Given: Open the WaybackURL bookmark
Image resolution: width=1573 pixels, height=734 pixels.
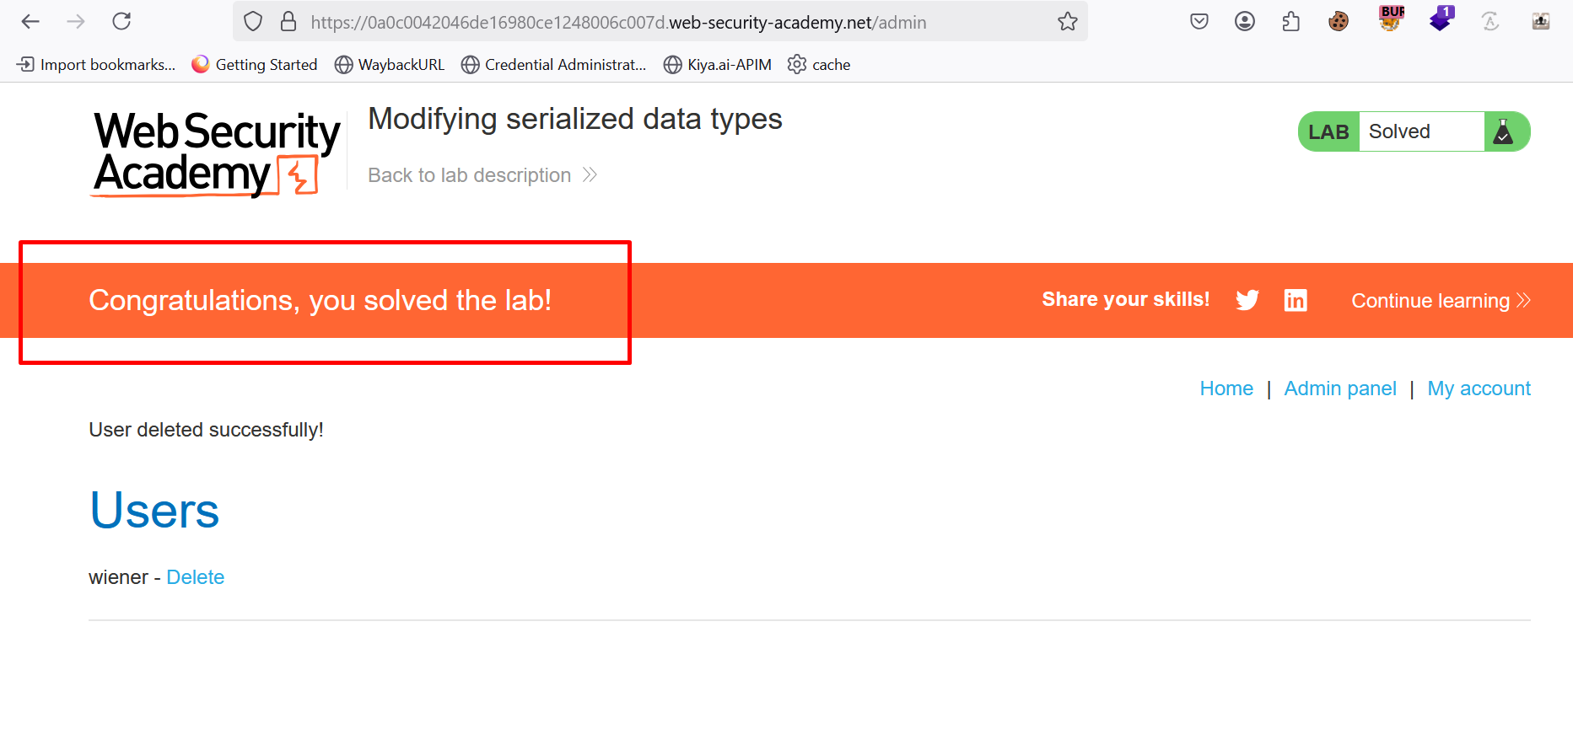Looking at the screenshot, I should pyautogui.click(x=390, y=65).
